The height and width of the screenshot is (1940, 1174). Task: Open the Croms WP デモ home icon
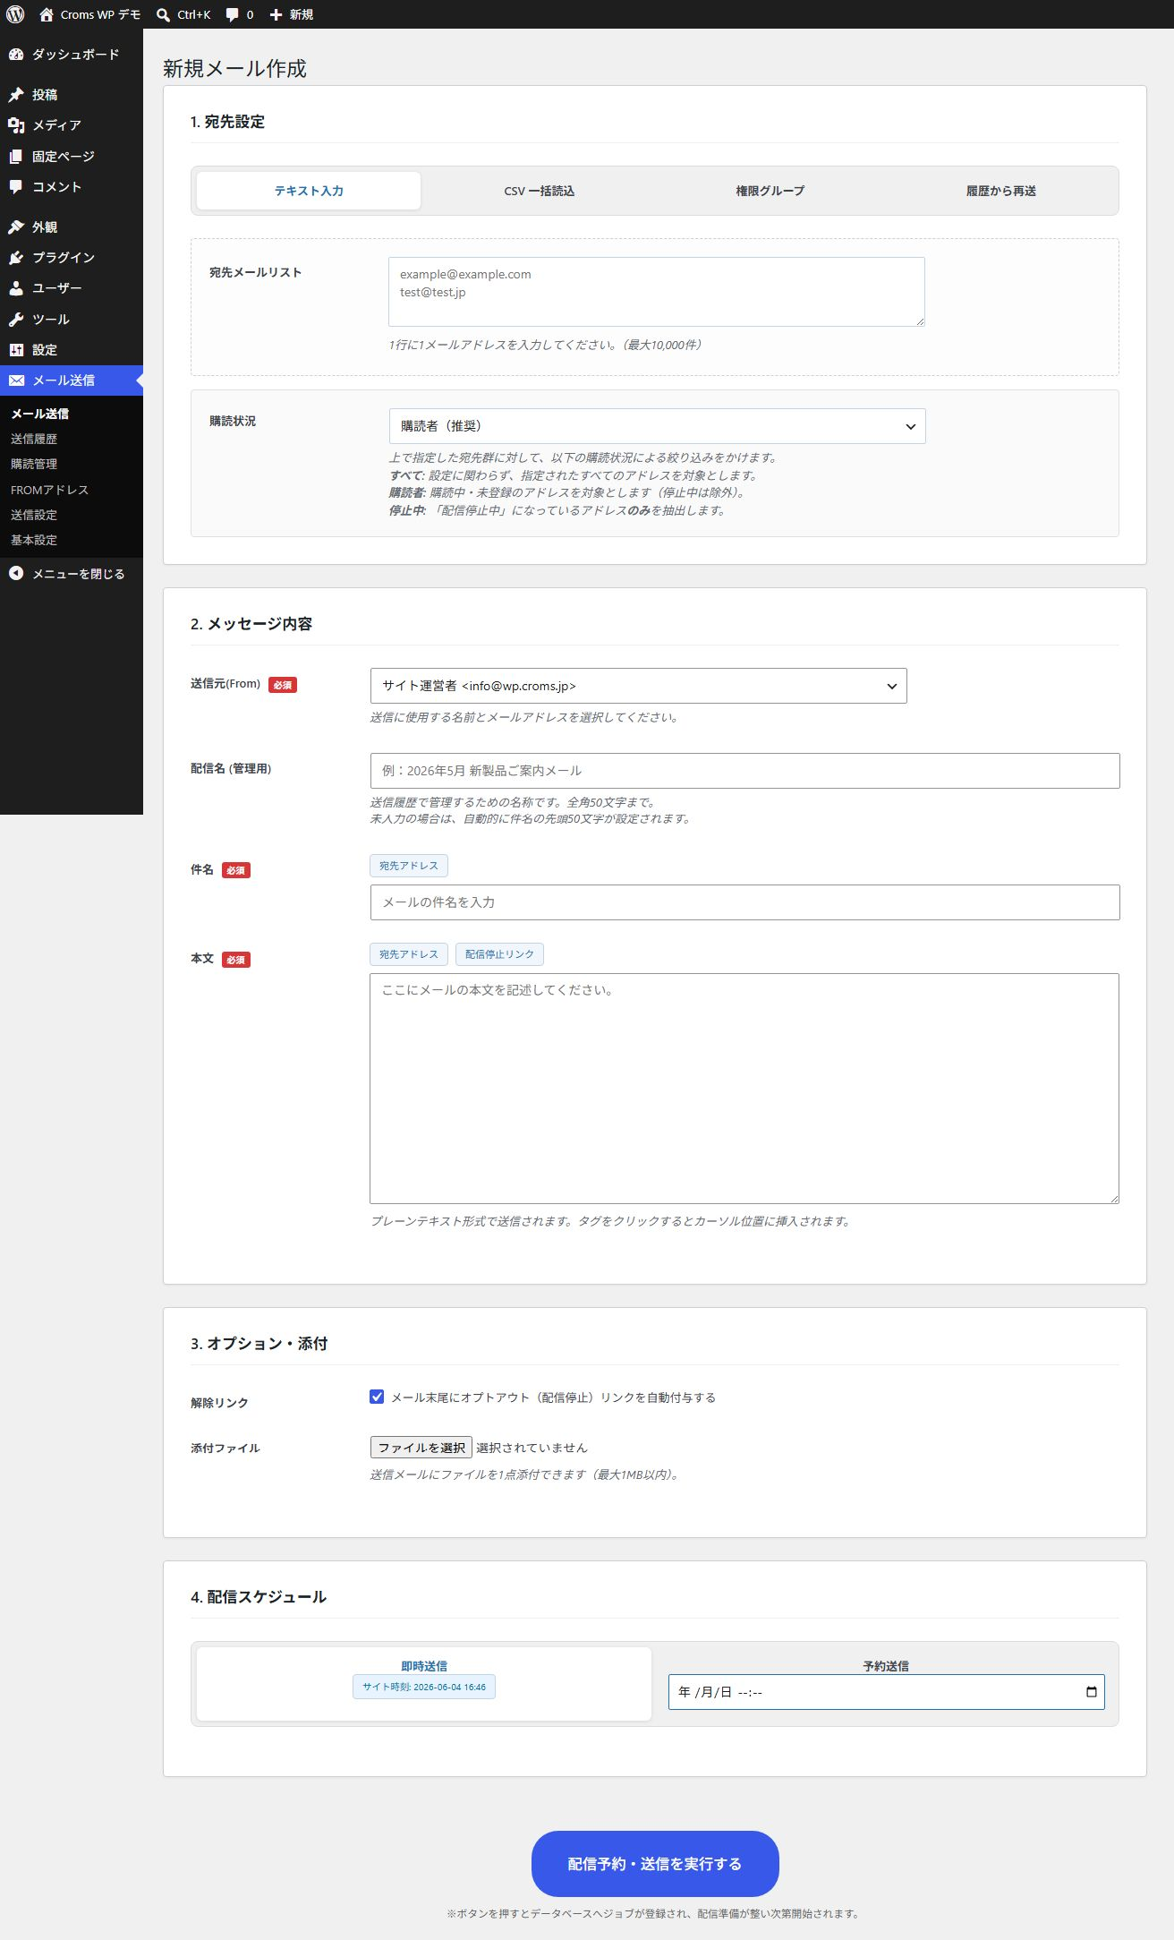coord(47,14)
